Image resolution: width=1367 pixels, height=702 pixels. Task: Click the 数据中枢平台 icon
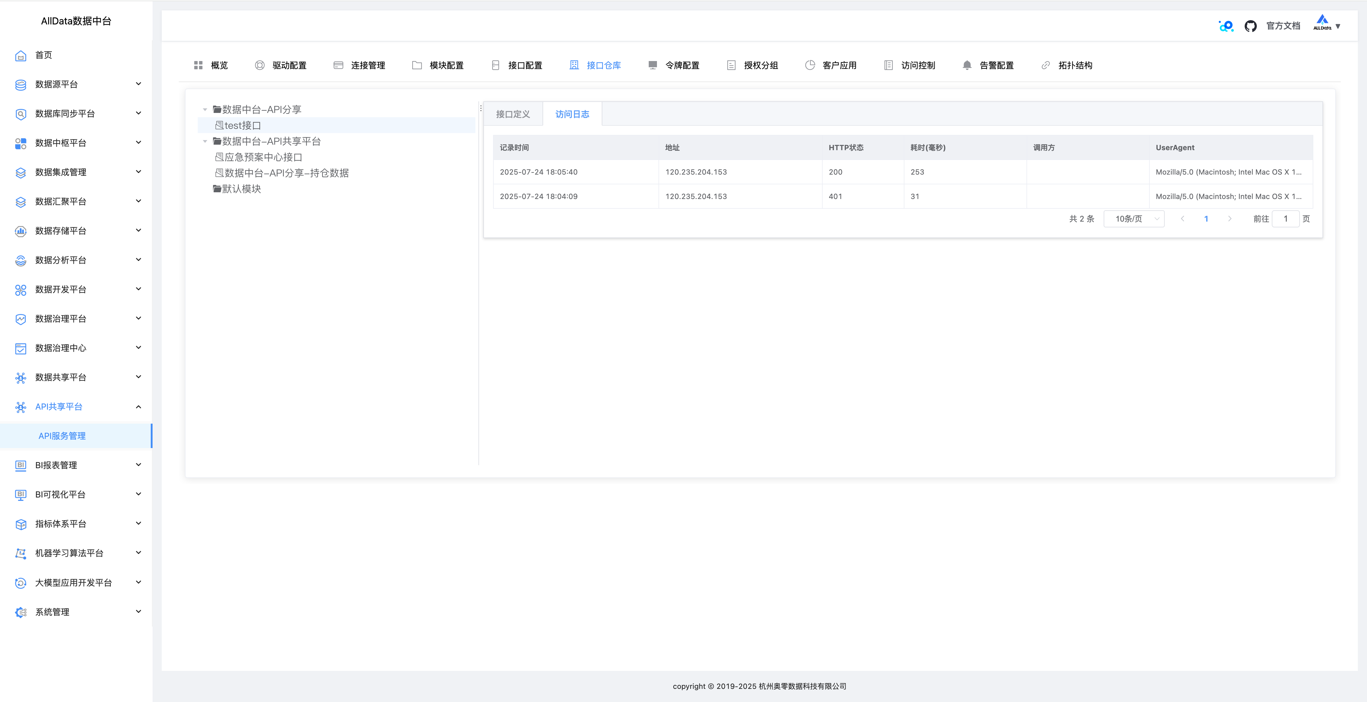pos(21,143)
